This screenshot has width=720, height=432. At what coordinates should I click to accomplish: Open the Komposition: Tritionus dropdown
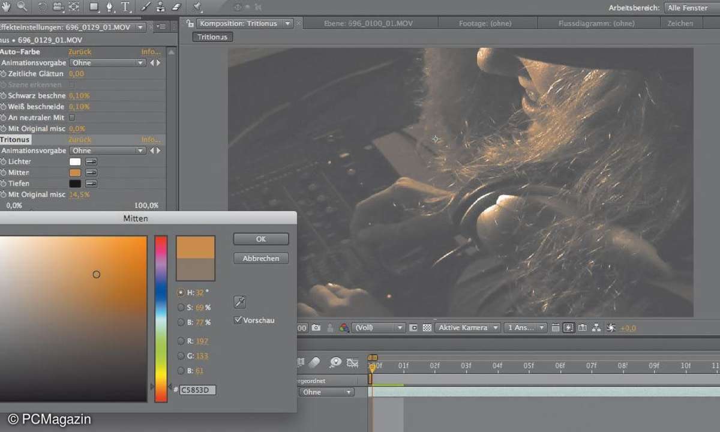coord(288,23)
